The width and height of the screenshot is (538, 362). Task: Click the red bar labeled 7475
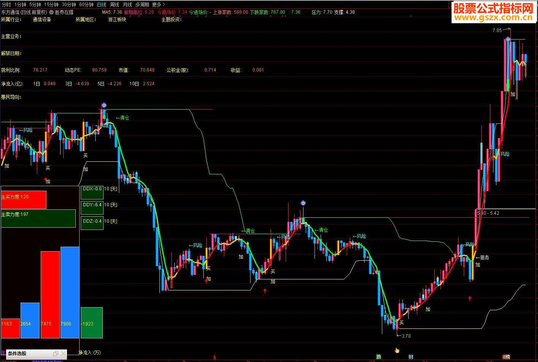tap(50, 295)
